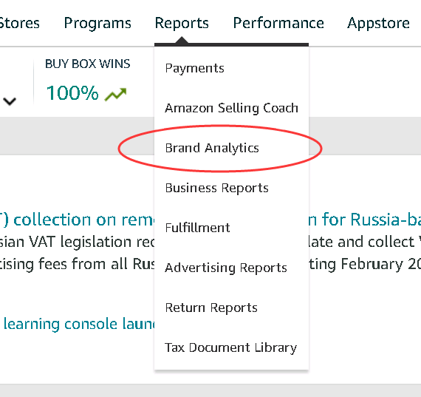Open the Appstore menu

[x=378, y=23]
